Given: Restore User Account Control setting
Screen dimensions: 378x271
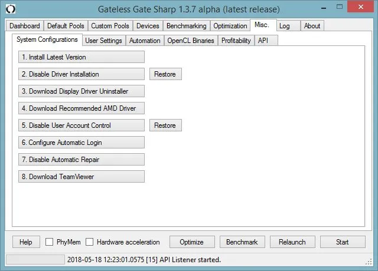Looking at the screenshot, I should 165,125.
